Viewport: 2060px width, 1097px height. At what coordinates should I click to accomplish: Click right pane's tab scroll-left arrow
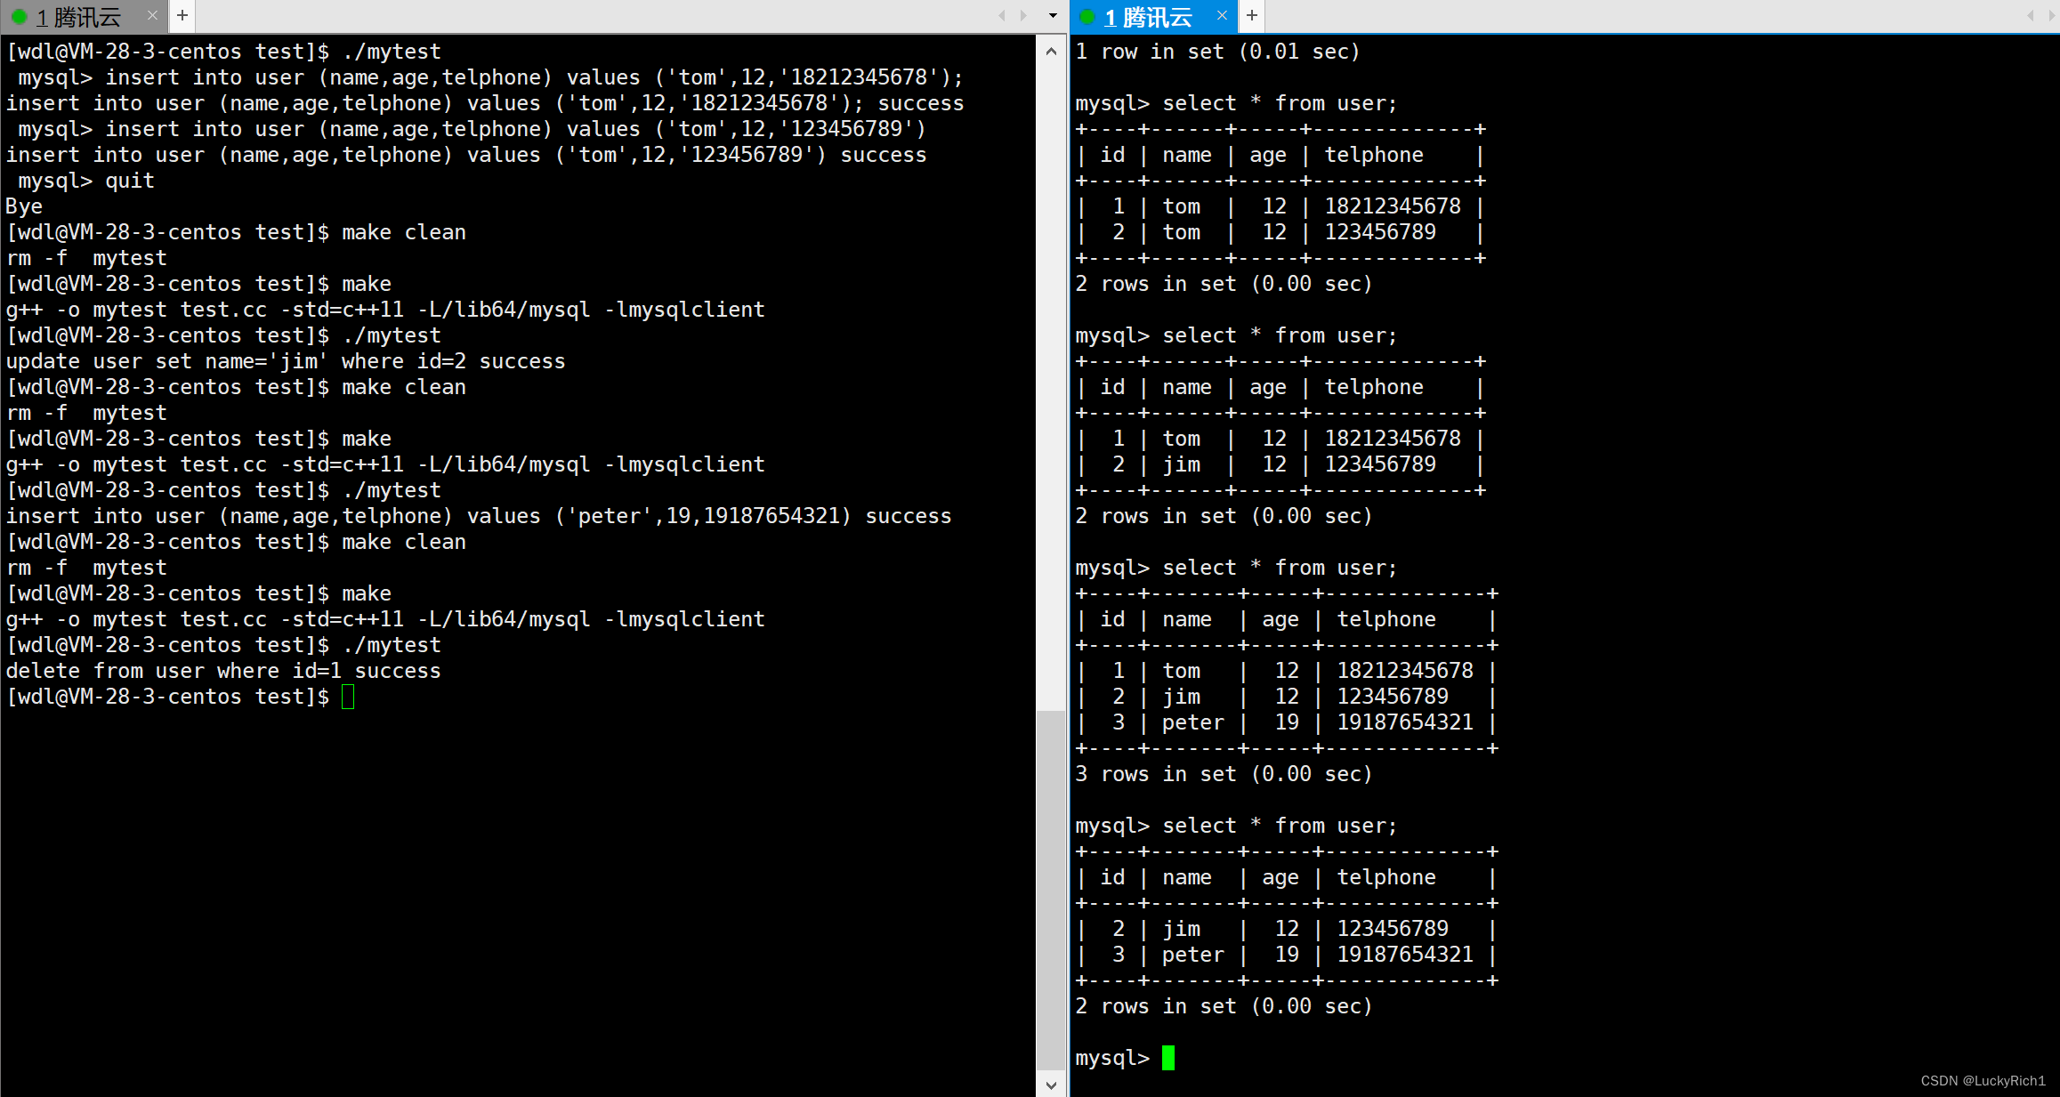tap(2030, 15)
